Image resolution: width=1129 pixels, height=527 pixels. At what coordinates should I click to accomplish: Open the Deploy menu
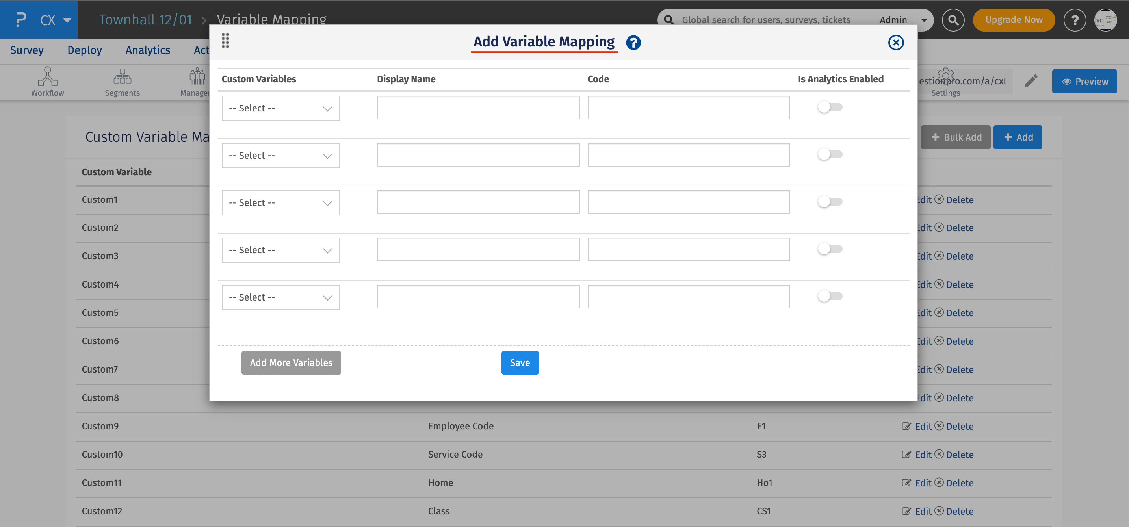(84, 50)
